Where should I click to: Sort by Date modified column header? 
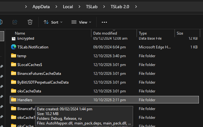click(105, 33)
